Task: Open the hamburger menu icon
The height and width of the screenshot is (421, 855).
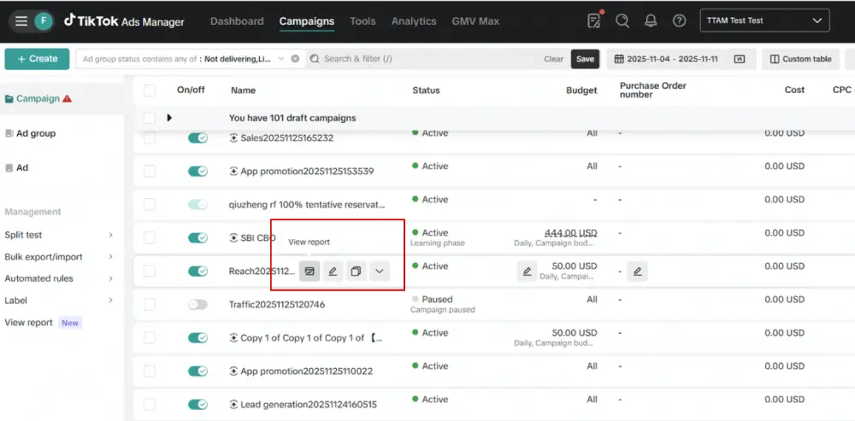Action: [x=21, y=21]
